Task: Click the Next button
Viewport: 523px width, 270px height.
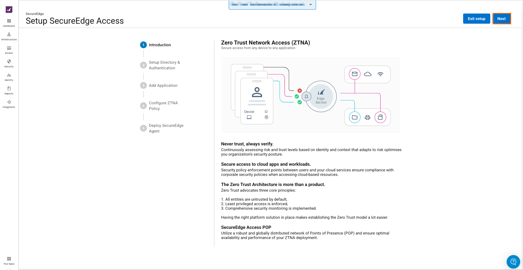Action: click(502, 19)
